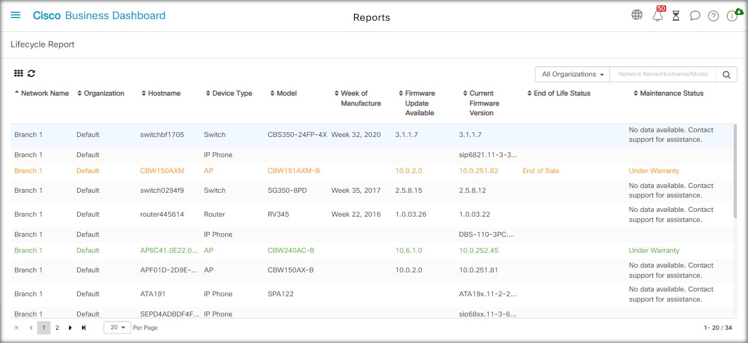Open the column selector grid icon
Image resolution: width=748 pixels, height=343 pixels.
coord(19,74)
